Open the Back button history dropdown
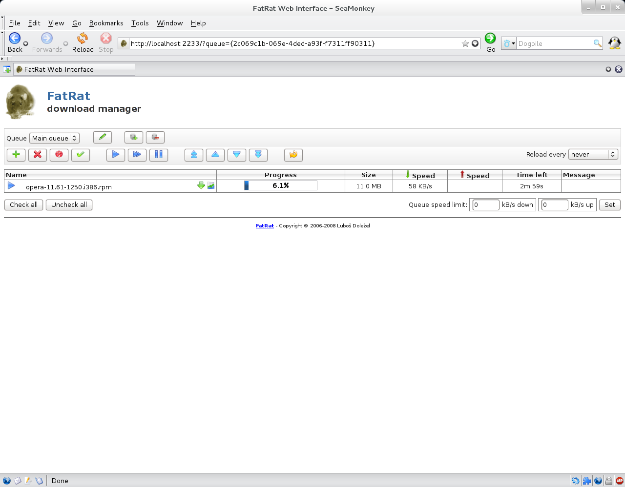The image size is (625, 487). click(x=26, y=44)
